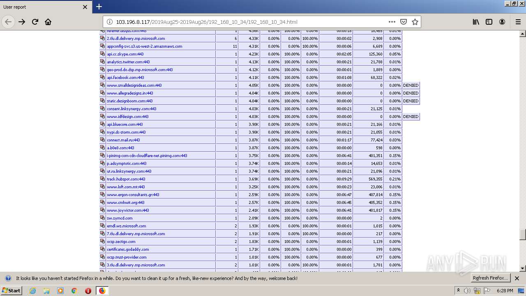Open Chrome from taskbar
Viewport: 526px width, 296px height.
pyautogui.click(x=74, y=291)
